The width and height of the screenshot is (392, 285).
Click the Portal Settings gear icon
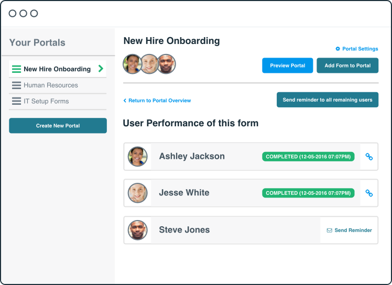click(x=337, y=49)
